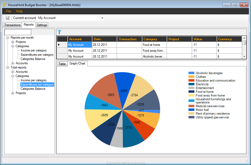This screenshot has height=165, width=251.
Task: Expand Projects under Total reports
Action: [x=13, y=93]
